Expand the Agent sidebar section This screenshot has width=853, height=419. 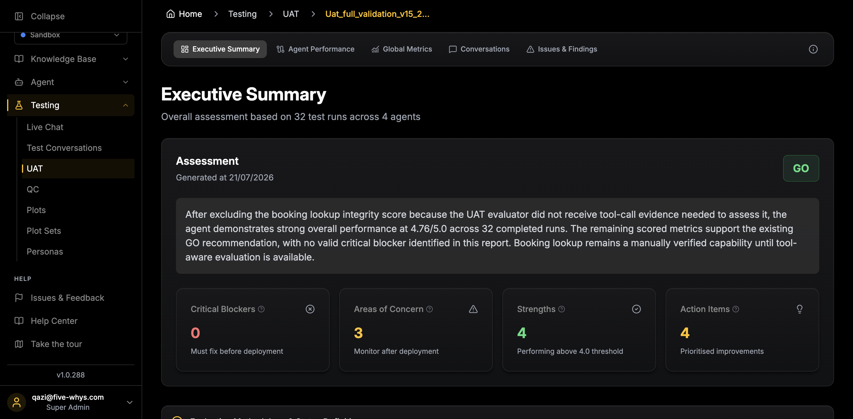pyautogui.click(x=70, y=82)
